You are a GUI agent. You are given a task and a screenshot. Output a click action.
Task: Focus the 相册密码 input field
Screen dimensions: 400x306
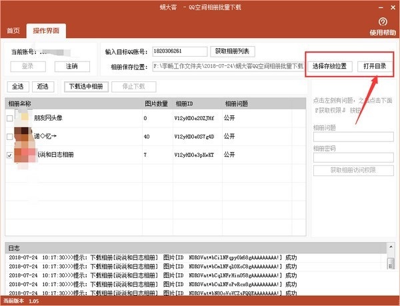353,157
